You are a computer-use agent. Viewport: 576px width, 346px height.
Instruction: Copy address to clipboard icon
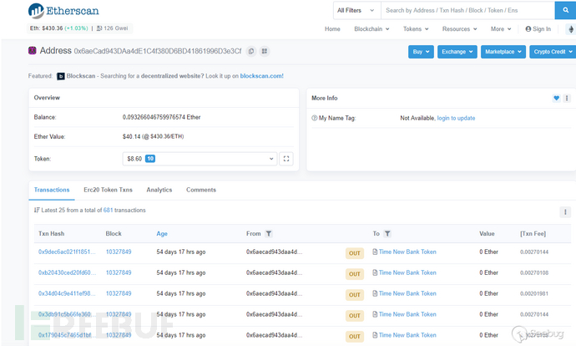(251, 51)
